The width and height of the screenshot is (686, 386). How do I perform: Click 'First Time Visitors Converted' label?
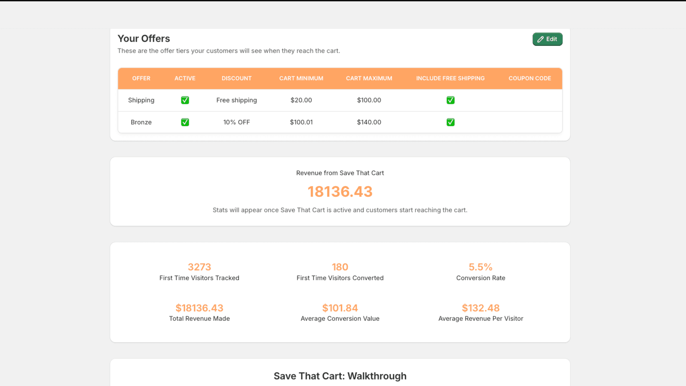coord(340,278)
